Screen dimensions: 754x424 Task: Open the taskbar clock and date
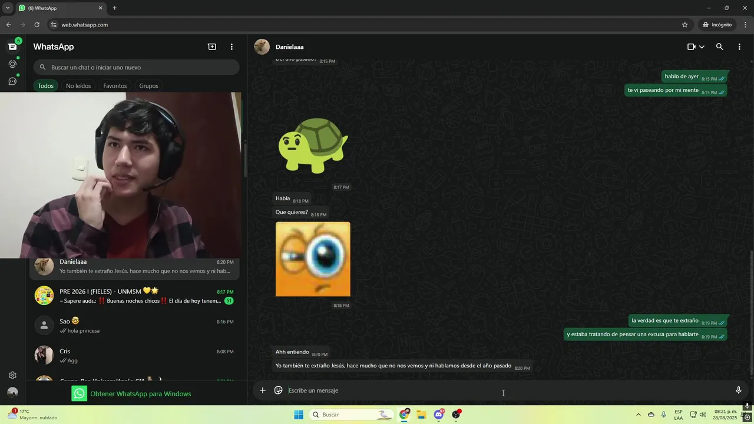(x=725, y=415)
